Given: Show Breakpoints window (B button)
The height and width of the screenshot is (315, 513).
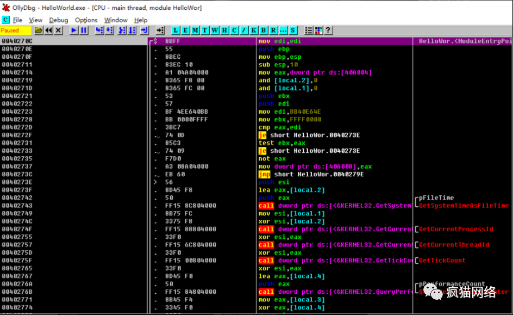Looking at the screenshot, I should (264, 30).
